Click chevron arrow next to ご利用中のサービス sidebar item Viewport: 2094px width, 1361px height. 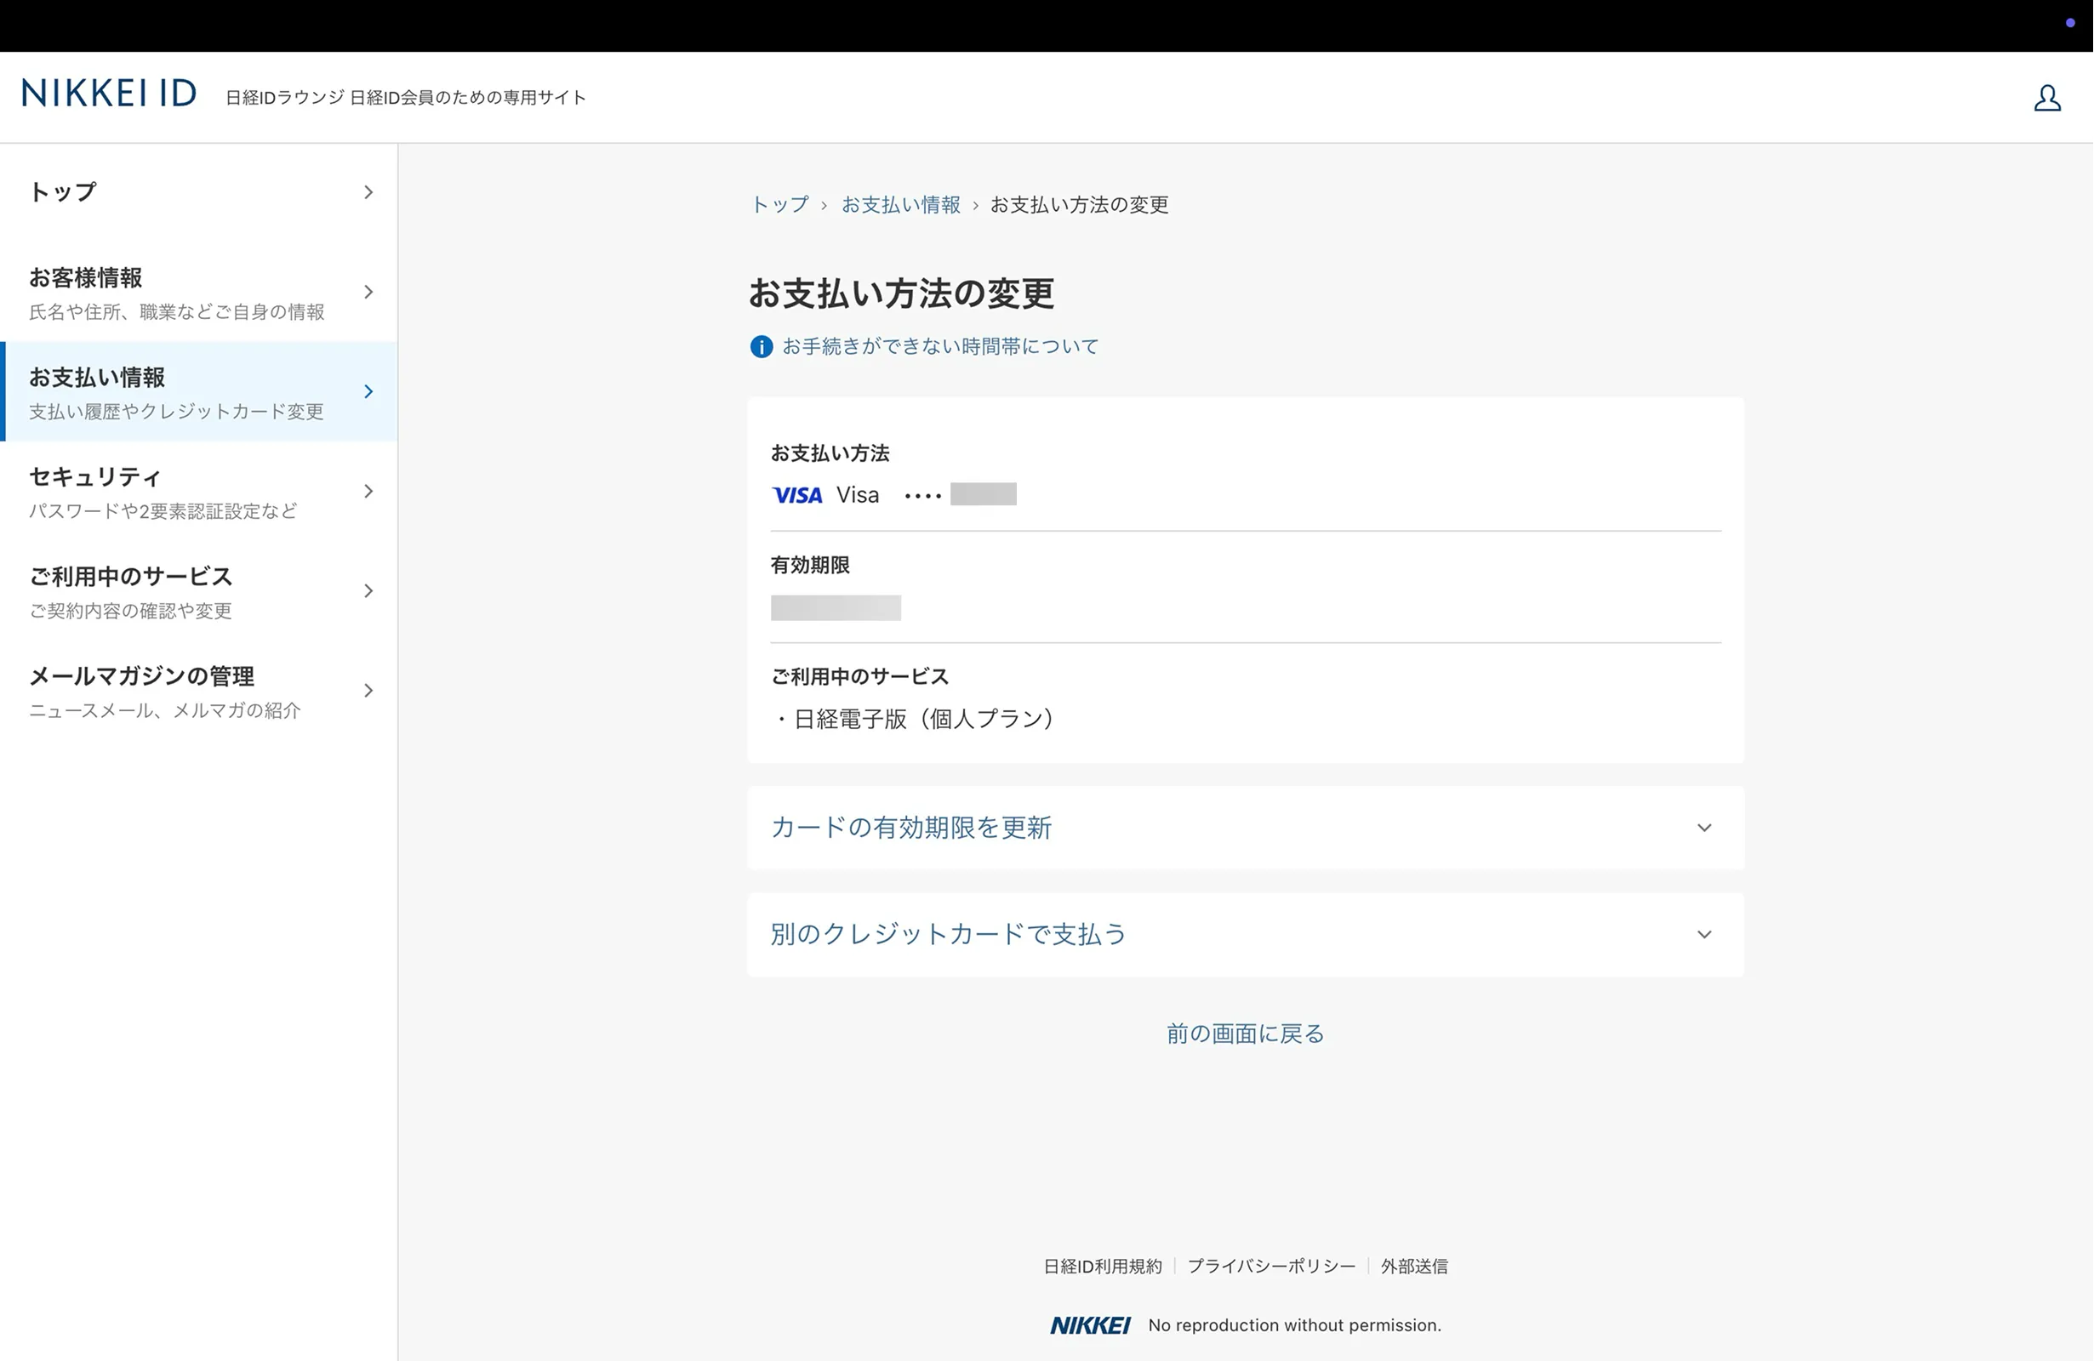coord(368,590)
